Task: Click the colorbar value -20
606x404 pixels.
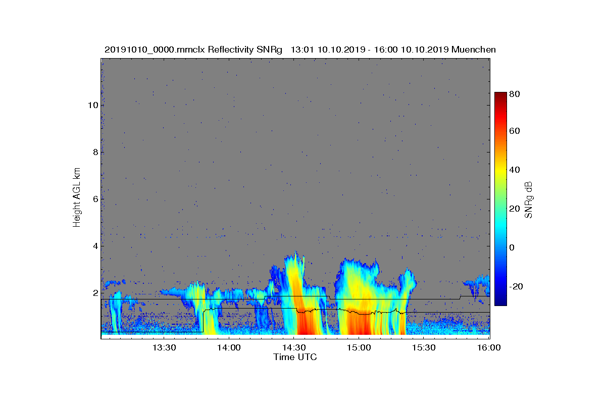Action: click(517, 286)
